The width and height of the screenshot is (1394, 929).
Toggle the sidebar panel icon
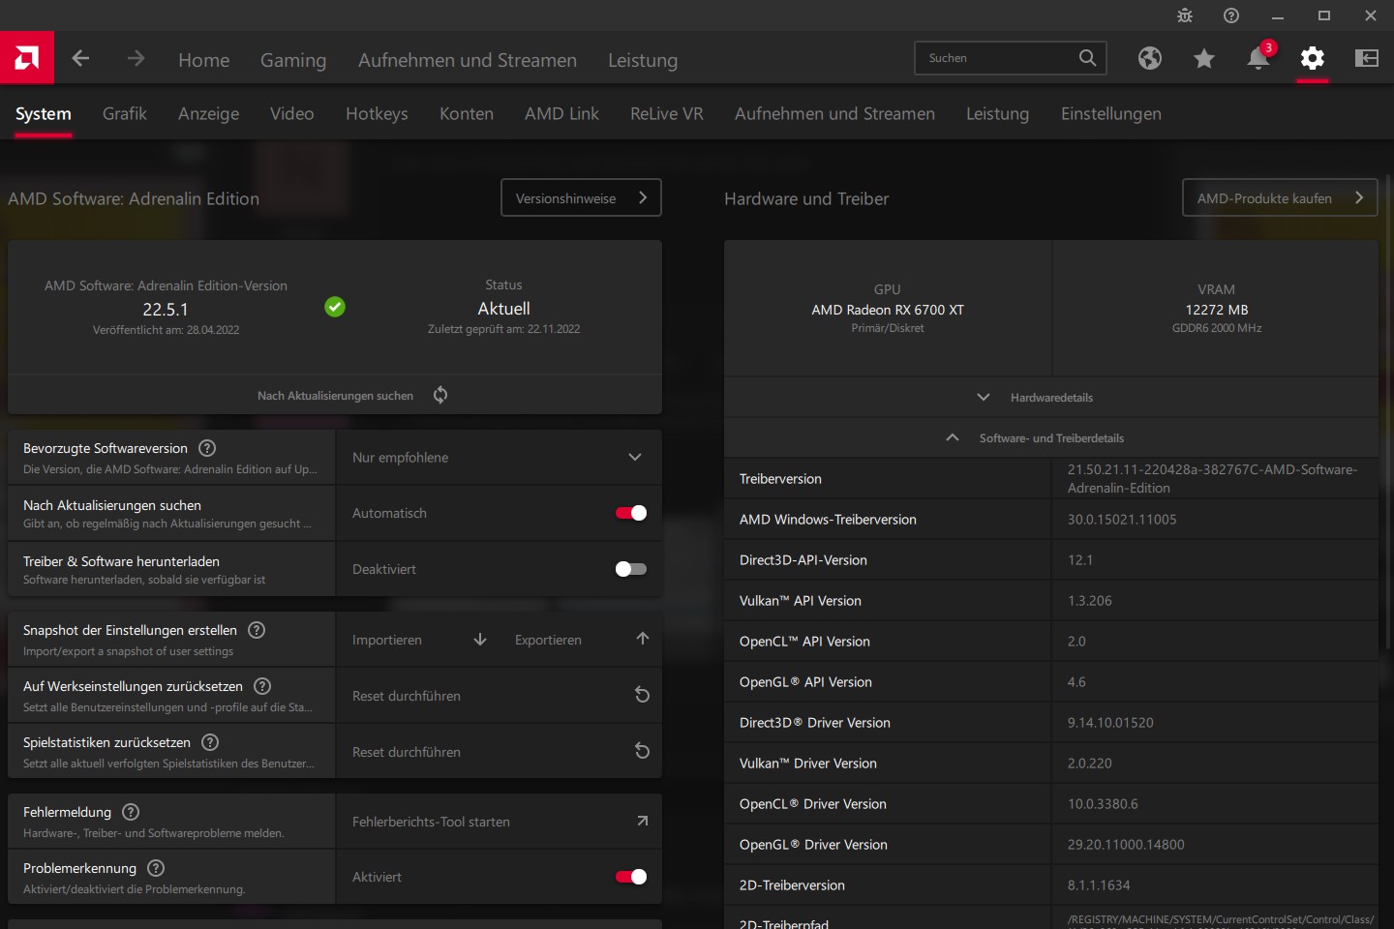1367,58
